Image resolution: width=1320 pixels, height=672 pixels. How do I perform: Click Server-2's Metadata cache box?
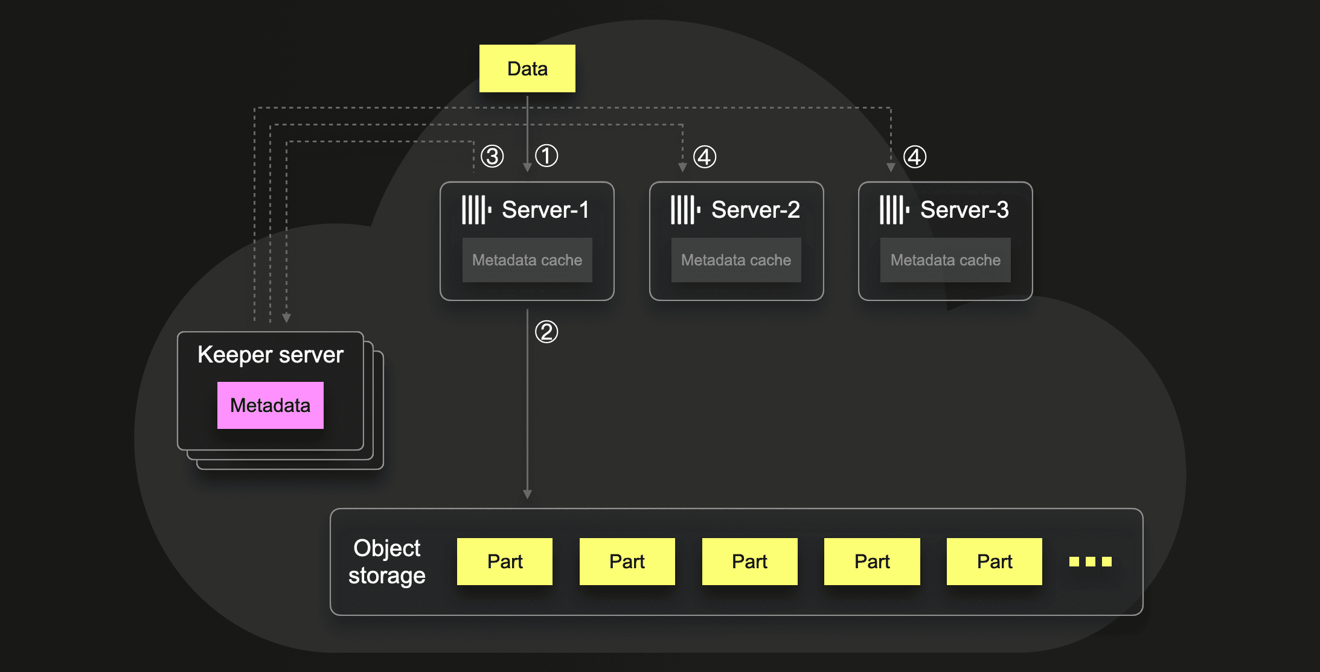(x=736, y=260)
